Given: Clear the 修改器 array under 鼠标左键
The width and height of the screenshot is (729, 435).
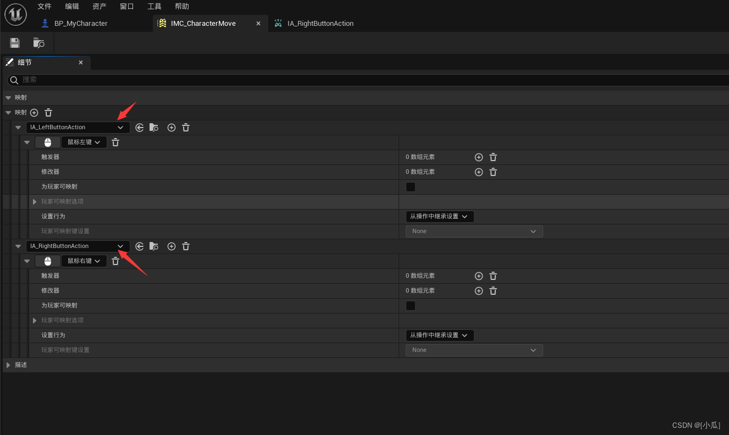Looking at the screenshot, I should tap(493, 172).
